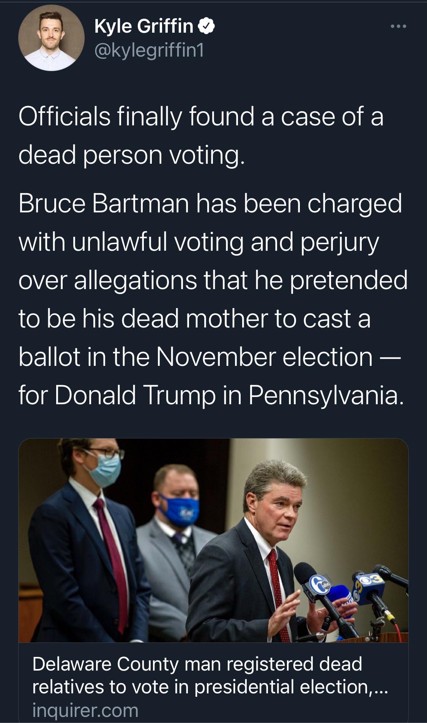Open the three-dot more options menu

(399, 26)
